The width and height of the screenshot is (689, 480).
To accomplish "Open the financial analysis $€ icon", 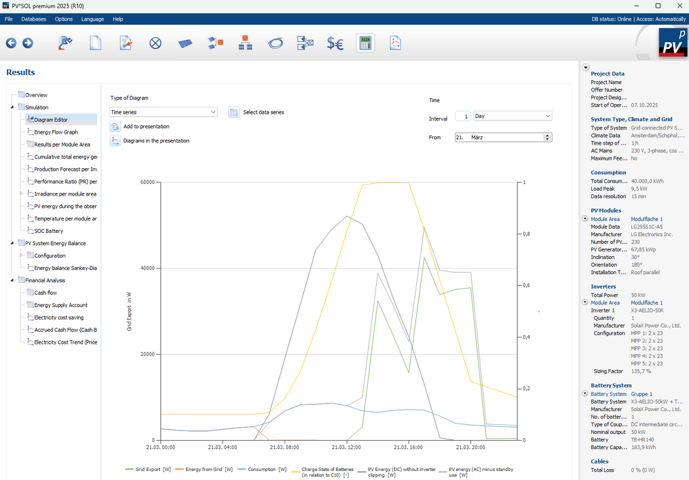I will point(336,43).
